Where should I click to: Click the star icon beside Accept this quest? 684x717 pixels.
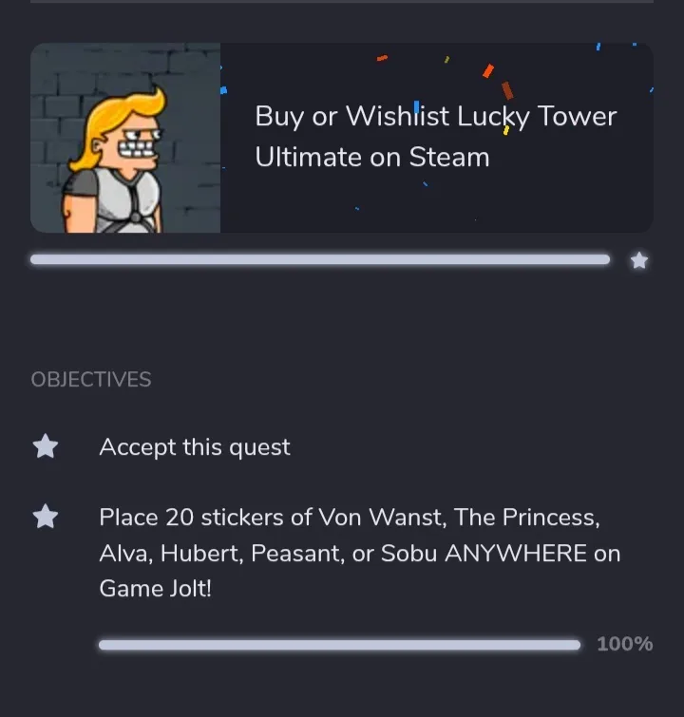click(46, 446)
